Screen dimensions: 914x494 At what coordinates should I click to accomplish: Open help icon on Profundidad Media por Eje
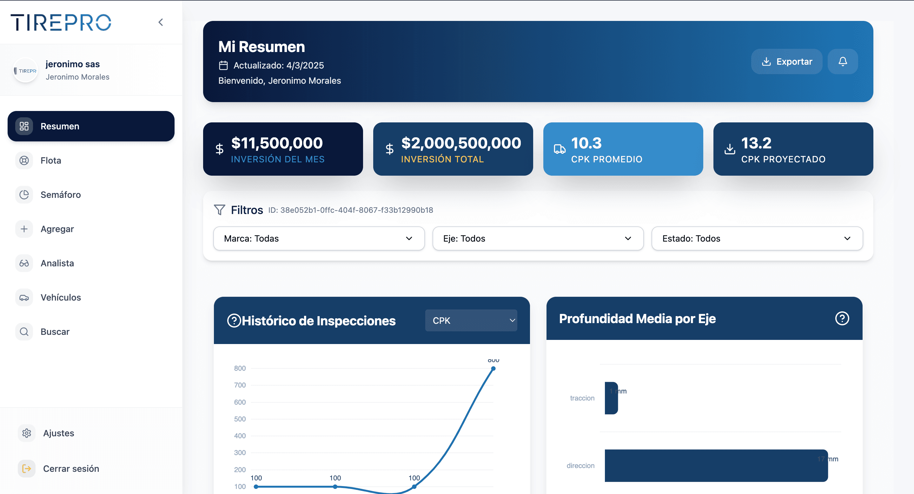[842, 318]
